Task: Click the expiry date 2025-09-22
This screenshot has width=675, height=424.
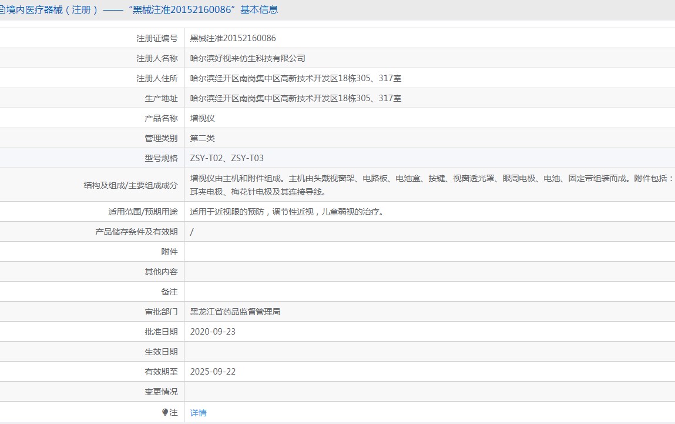Action: [213, 372]
